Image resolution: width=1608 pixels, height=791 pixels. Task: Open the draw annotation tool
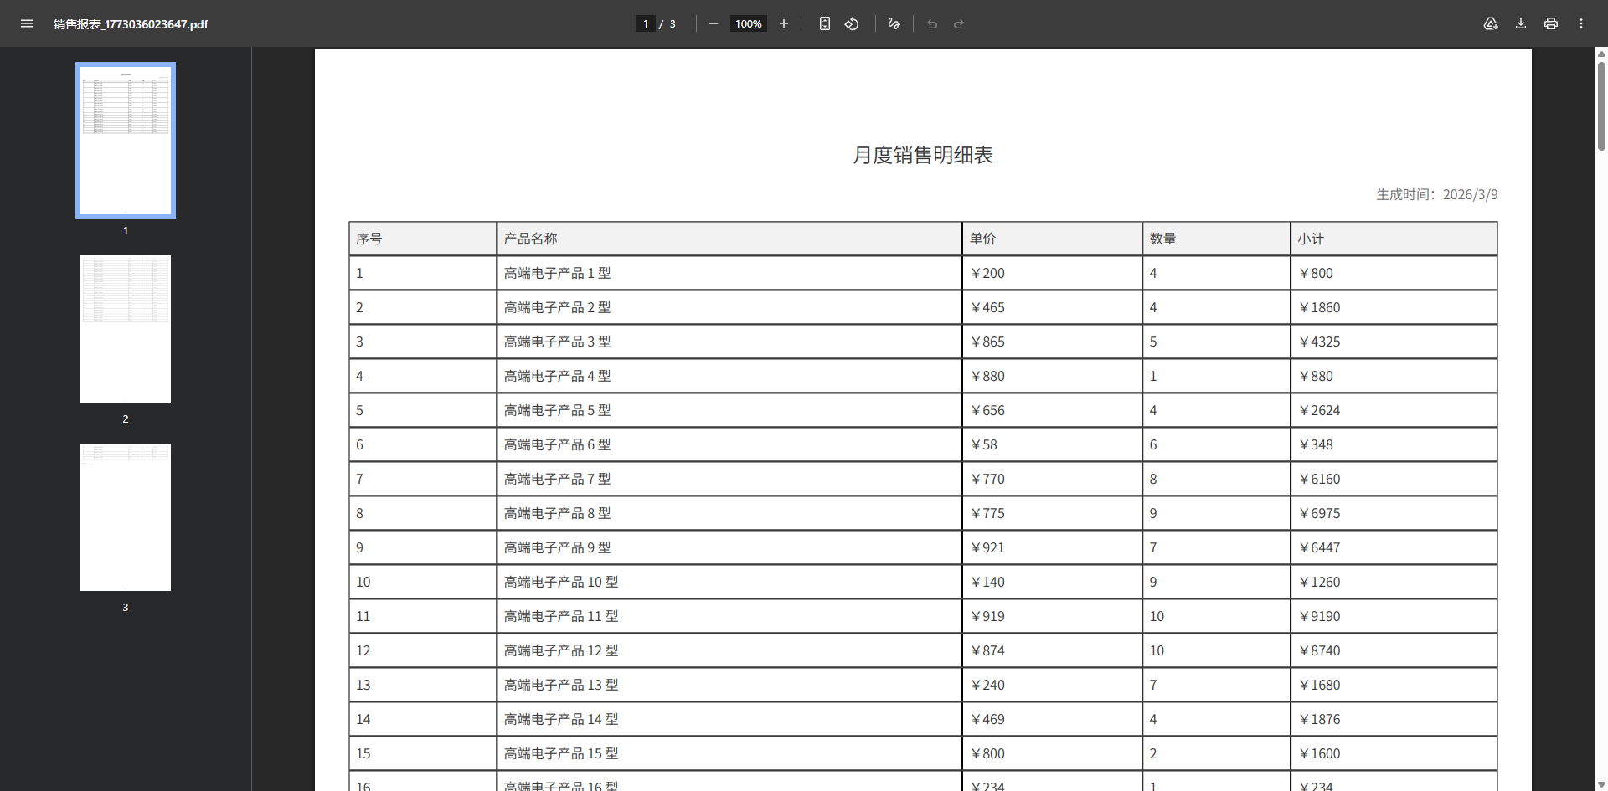click(x=894, y=23)
